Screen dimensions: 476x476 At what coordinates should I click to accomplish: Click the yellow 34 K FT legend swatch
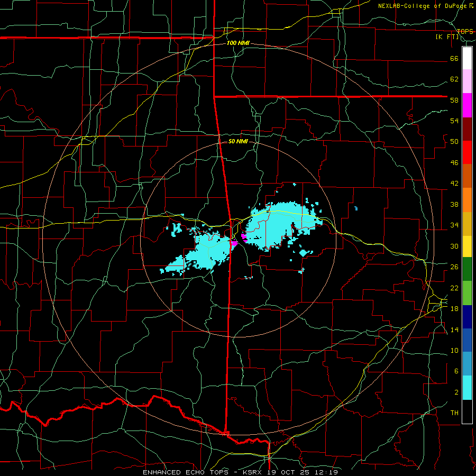tap(467, 246)
